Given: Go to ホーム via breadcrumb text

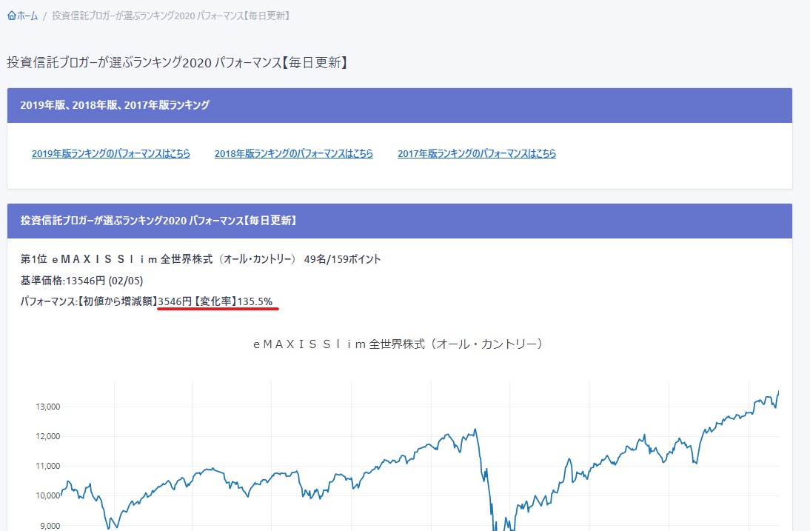Looking at the screenshot, I should click(27, 16).
